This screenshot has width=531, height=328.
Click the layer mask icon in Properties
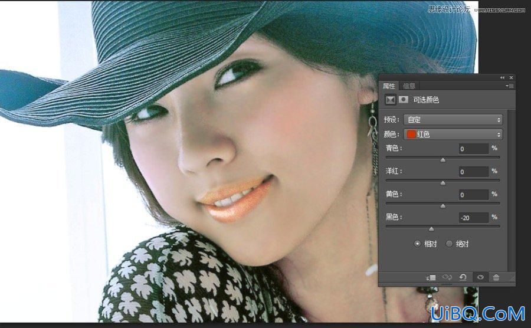[x=403, y=100]
